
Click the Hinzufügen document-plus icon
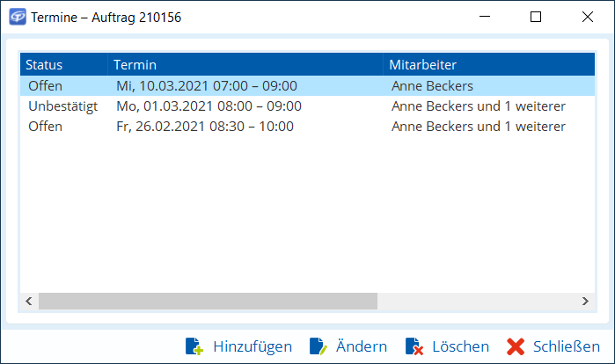coord(194,346)
